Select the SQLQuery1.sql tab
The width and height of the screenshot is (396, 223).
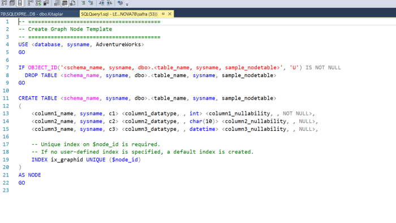(119, 14)
